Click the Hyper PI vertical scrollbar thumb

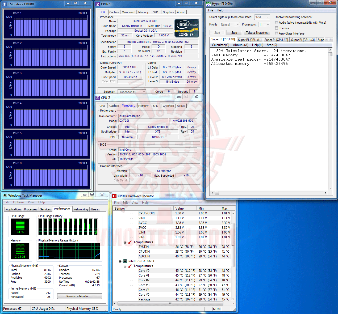(x=330, y=54)
